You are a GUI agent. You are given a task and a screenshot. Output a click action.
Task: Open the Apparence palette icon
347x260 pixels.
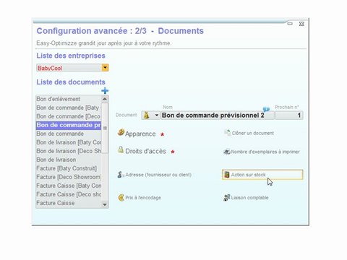point(121,132)
